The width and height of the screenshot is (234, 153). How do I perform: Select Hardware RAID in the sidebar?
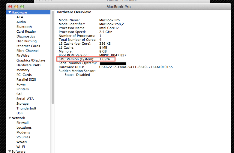(x=28, y=65)
